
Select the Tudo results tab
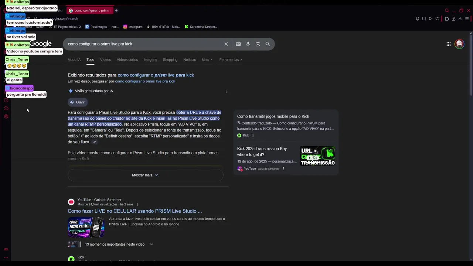[x=90, y=59]
